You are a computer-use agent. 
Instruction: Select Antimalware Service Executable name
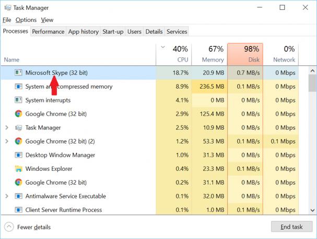pos(65,196)
